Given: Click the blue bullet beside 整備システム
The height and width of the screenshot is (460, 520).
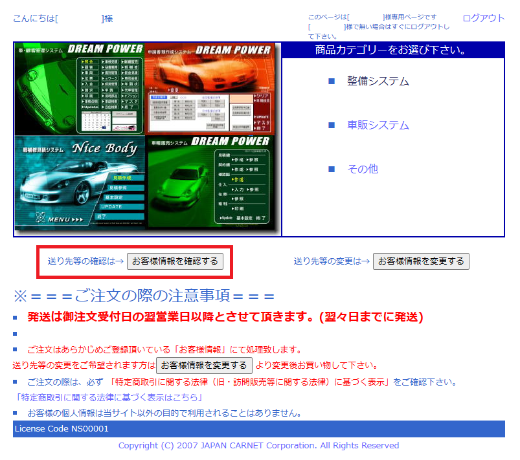Looking at the screenshot, I should point(332,82).
